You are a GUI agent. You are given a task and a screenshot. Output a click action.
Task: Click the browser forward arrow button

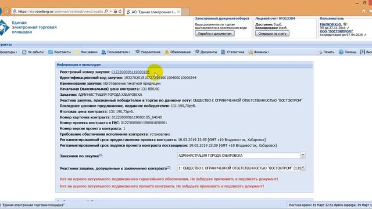pyautogui.click(x=6, y=11)
